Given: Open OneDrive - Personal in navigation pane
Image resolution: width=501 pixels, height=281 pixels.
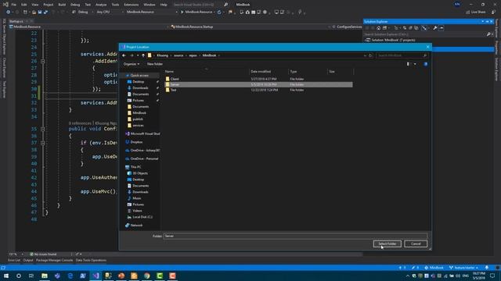Looking at the screenshot, I should coord(144,158).
